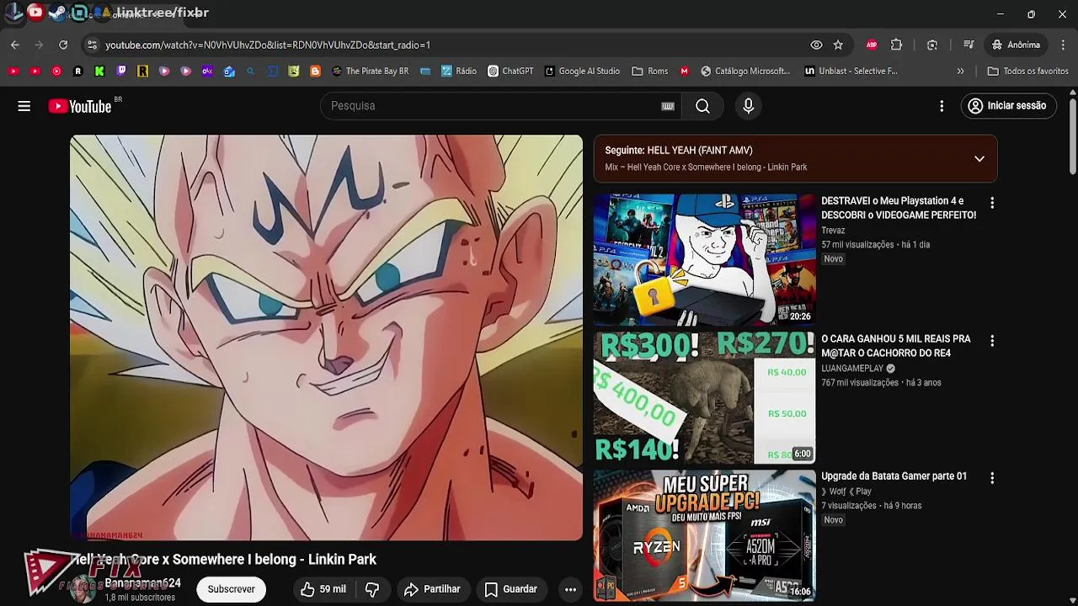The height and width of the screenshot is (606, 1078).
Task: Open more actions ellipsis below video
Action: (570, 589)
